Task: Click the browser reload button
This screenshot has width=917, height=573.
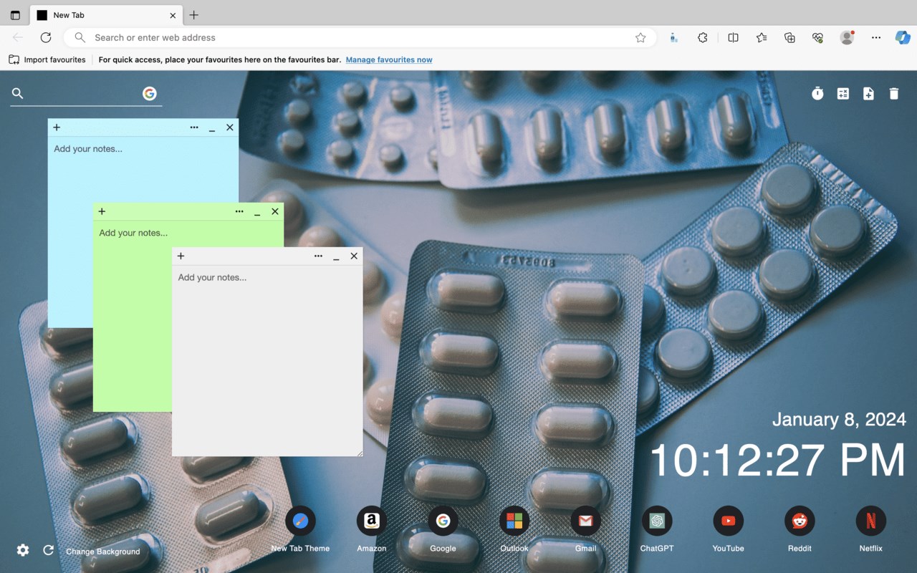Action: coord(46,37)
